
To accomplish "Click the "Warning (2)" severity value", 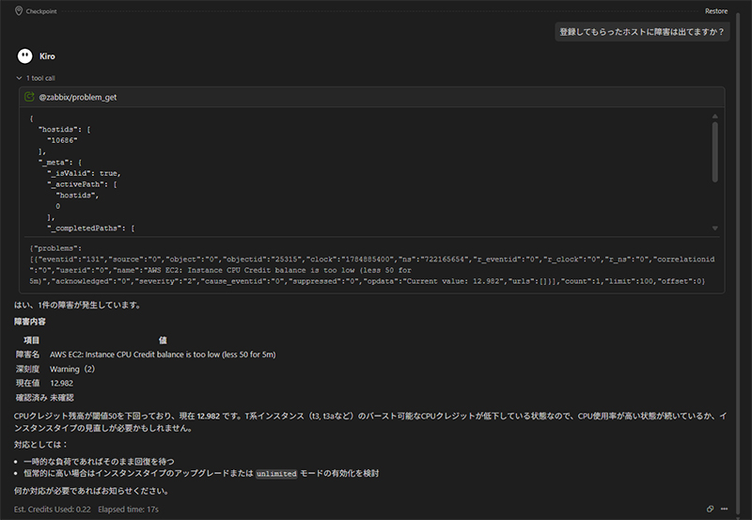I will point(72,369).
